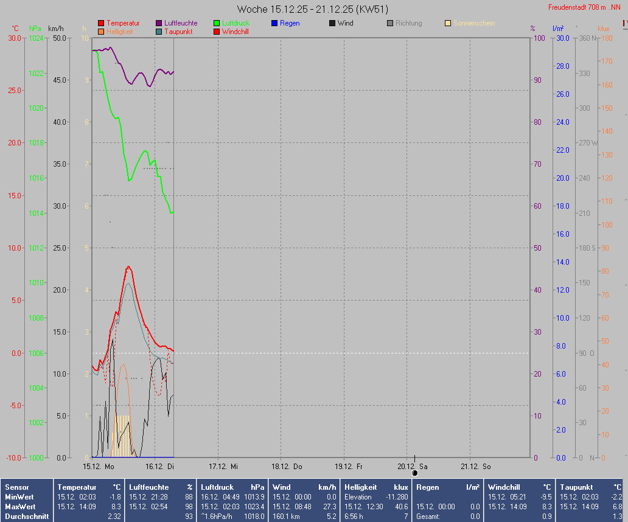Click the Durchschnitt row label in table
628x522 pixels.
[25, 516]
